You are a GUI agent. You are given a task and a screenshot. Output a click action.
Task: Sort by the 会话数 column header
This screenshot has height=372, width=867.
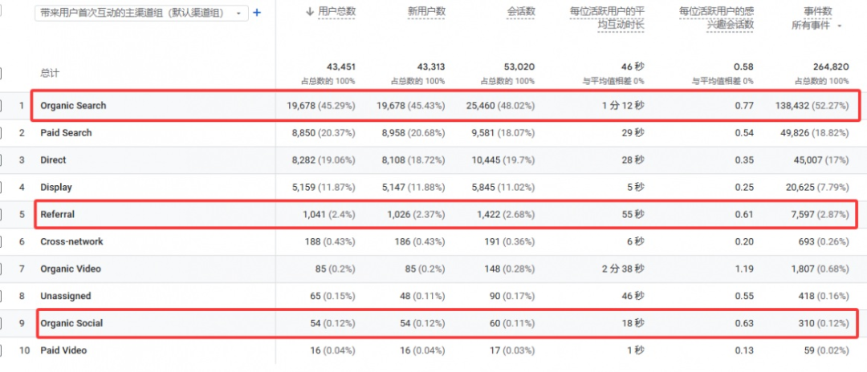(x=521, y=13)
